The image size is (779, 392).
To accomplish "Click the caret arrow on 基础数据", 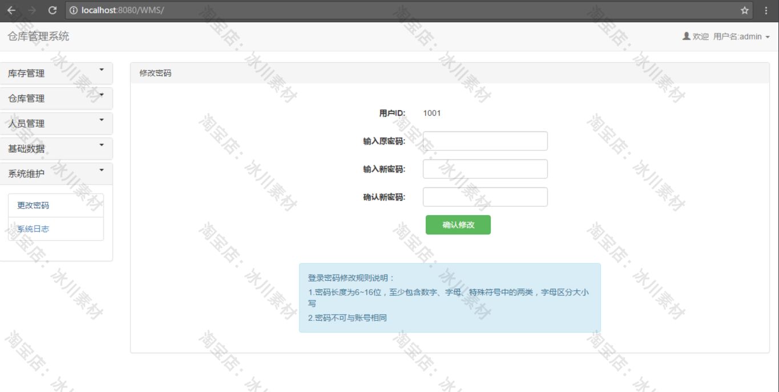I will (x=102, y=145).
